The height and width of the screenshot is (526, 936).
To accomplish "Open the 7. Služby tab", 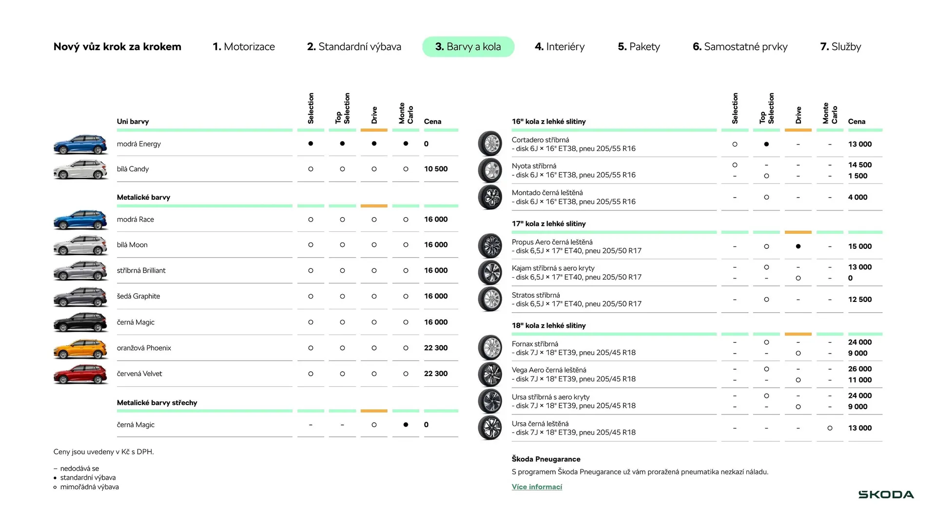I will 840,47.
